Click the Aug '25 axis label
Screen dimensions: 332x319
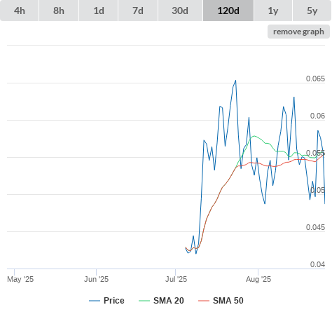[x=258, y=279]
